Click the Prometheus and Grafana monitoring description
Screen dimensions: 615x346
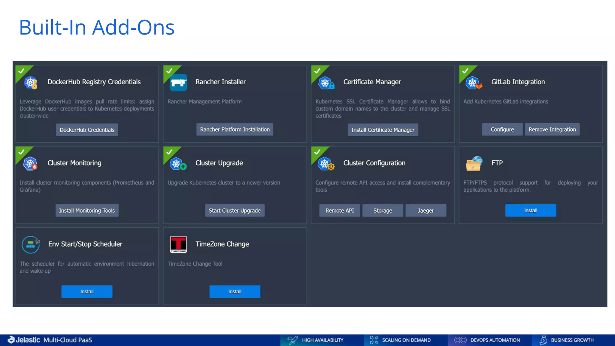tap(87, 186)
